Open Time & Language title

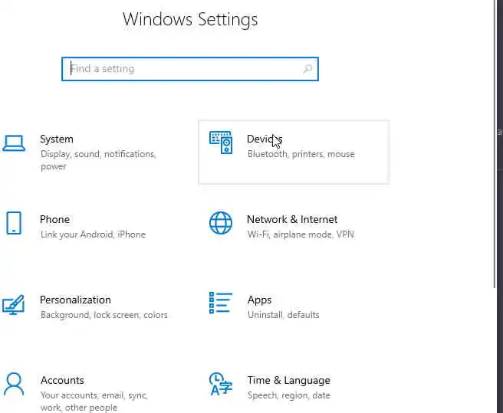click(289, 381)
